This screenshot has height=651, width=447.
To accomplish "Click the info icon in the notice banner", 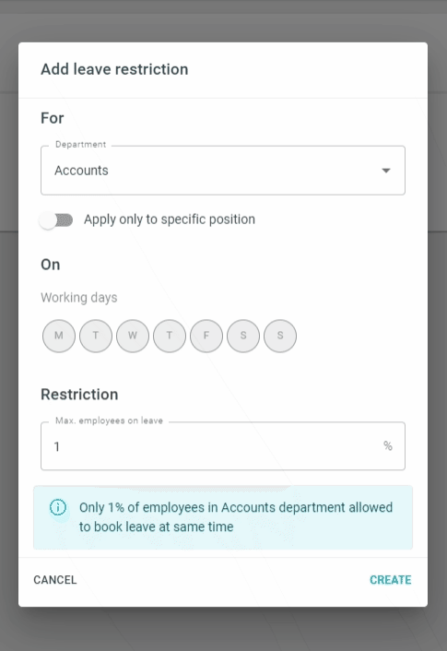I will [x=58, y=507].
